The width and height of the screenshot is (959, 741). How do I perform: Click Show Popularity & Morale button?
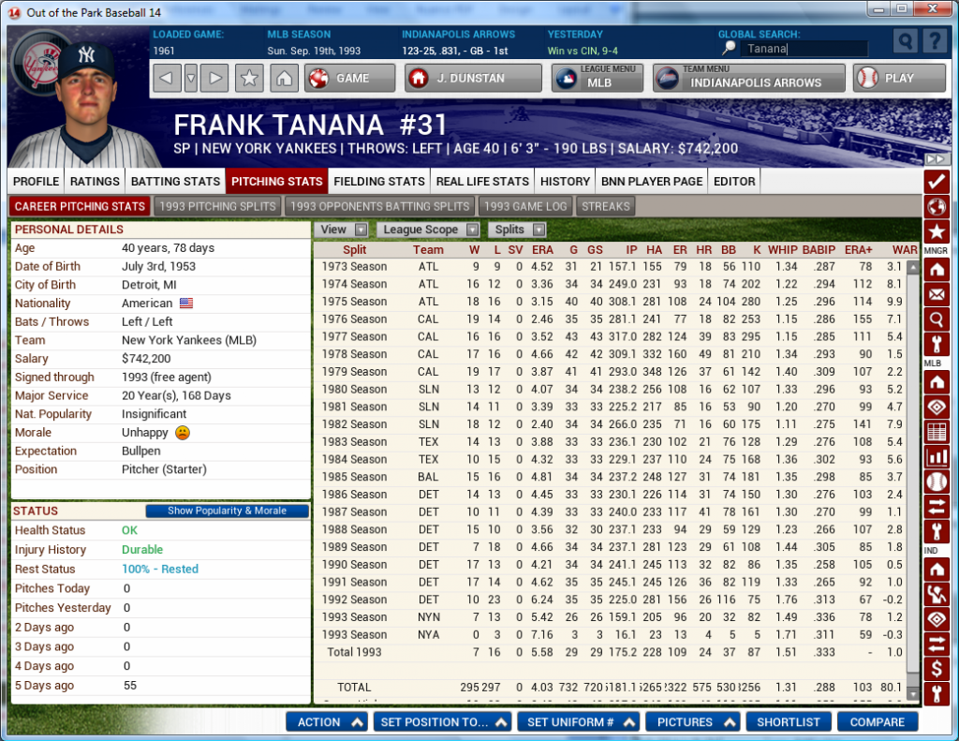(228, 511)
